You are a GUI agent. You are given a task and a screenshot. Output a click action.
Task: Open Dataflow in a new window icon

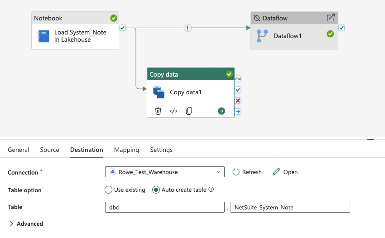point(331,18)
